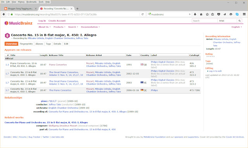
Task: Switch to the Fingerprints tab
Action: pos(26,44)
